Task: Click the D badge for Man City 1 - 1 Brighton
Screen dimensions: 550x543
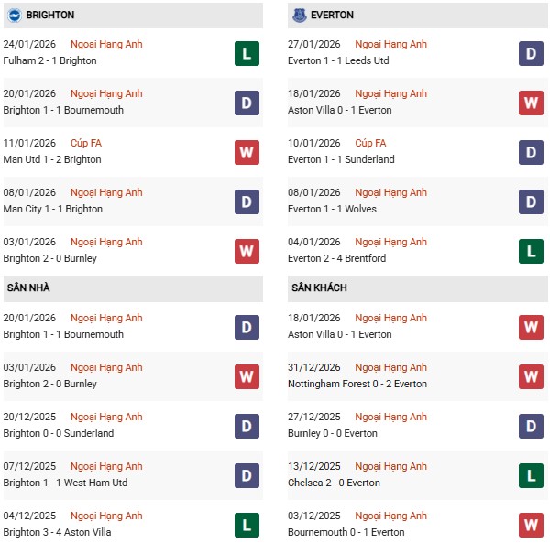Action: [x=247, y=201]
